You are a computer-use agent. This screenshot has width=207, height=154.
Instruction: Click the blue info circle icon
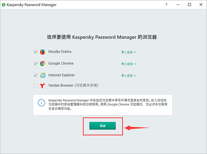[x=42, y=103]
